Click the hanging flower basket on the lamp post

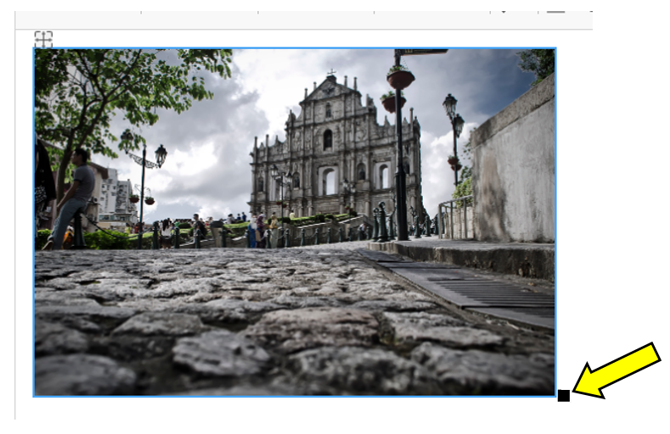(x=400, y=78)
